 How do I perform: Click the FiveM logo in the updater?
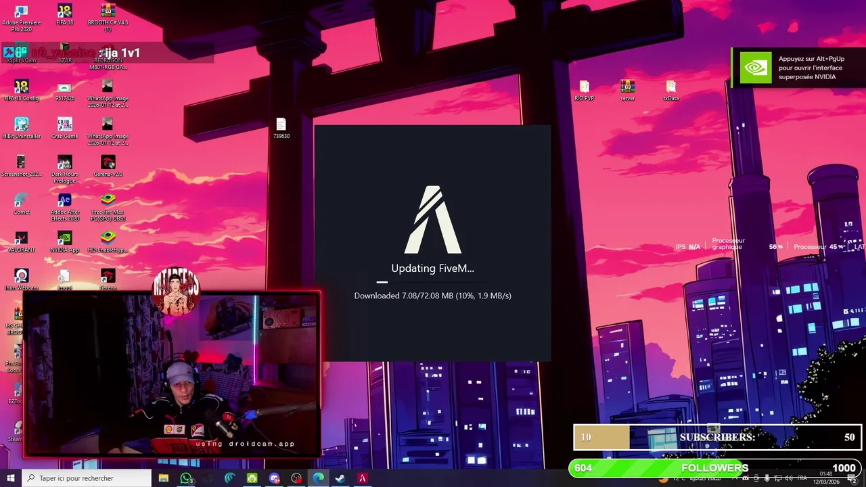tap(432, 220)
